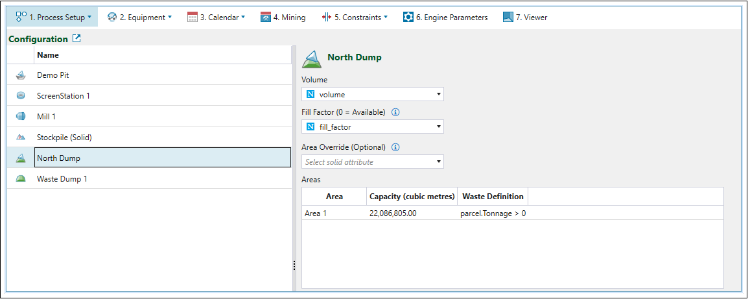Click the Demo Pit icon
This screenshot has width=750, height=301.
click(x=21, y=75)
